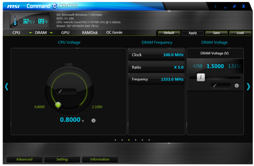Click the DRAM Frequency section heading
The width and height of the screenshot is (254, 166).
click(157, 42)
